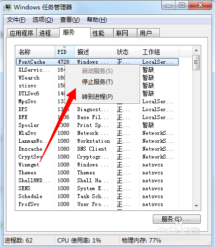Select the 服务 tab
215x247 pixels.
(75, 32)
